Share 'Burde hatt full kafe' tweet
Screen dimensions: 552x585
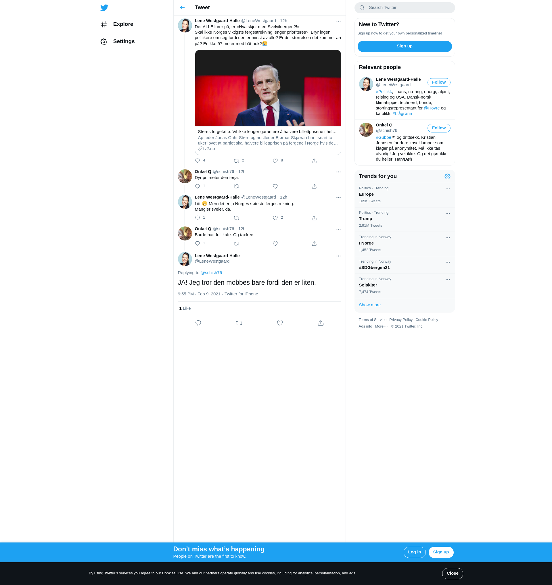[x=314, y=243]
